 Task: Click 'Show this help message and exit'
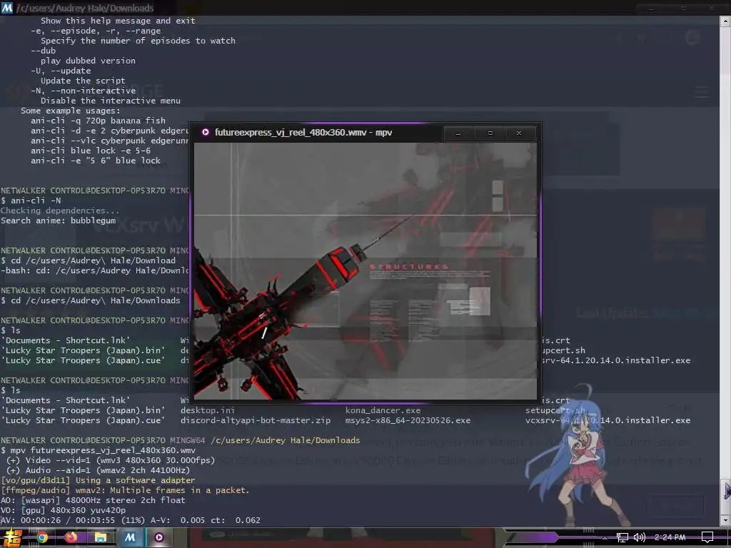(x=118, y=21)
